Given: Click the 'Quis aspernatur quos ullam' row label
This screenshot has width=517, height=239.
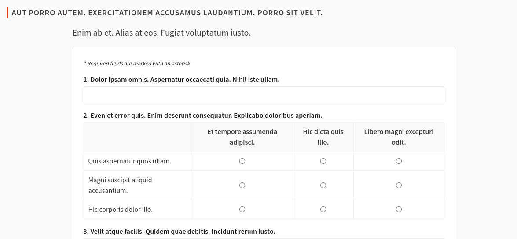Looking at the screenshot, I should pos(129,161).
